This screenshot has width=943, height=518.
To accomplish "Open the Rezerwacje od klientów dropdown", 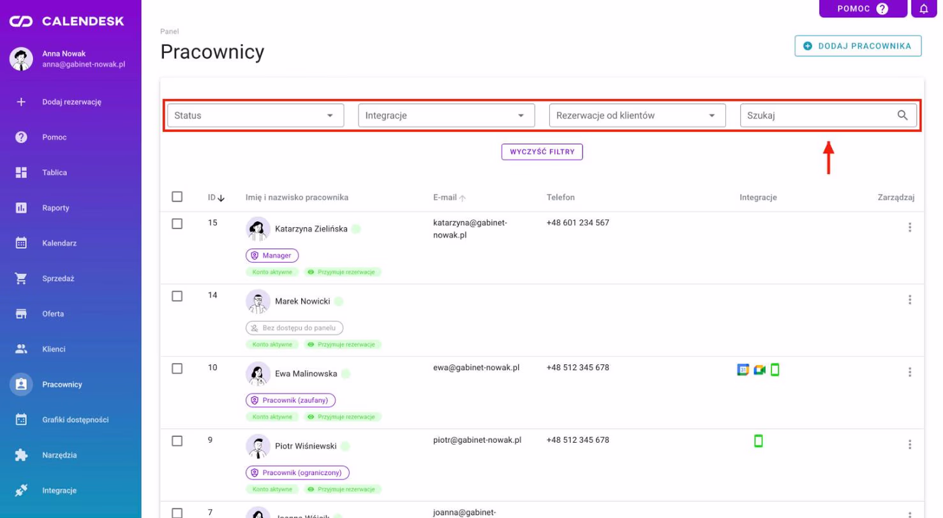I will tap(637, 115).
